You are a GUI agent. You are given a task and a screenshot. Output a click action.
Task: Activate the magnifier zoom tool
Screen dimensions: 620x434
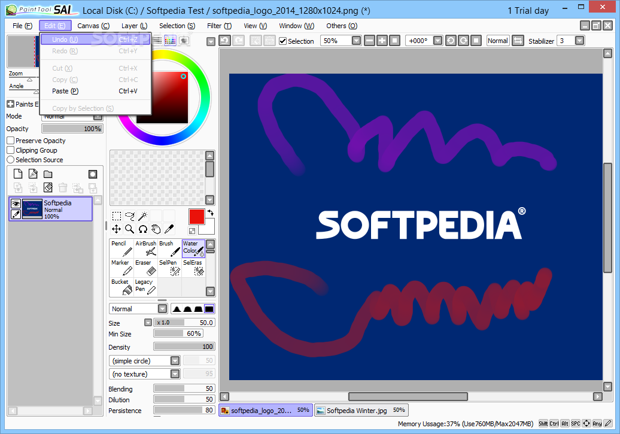click(130, 229)
